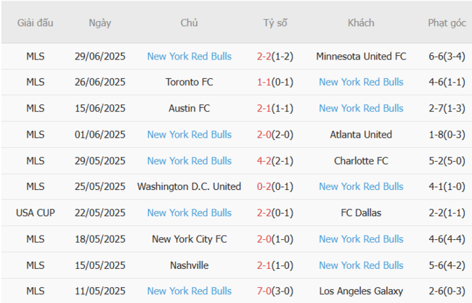Click the 0-2 score of the Washington match
Screen dimensions: 472x303
[264, 186]
